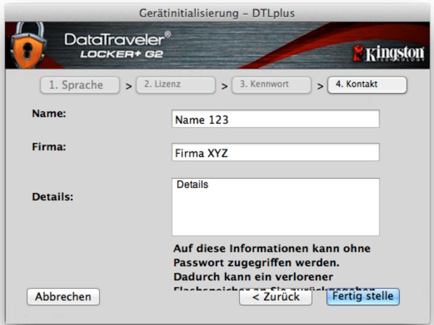Select the 2. Lizenz step tab
Screen dimensions: 434x325
tap(175, 85)
